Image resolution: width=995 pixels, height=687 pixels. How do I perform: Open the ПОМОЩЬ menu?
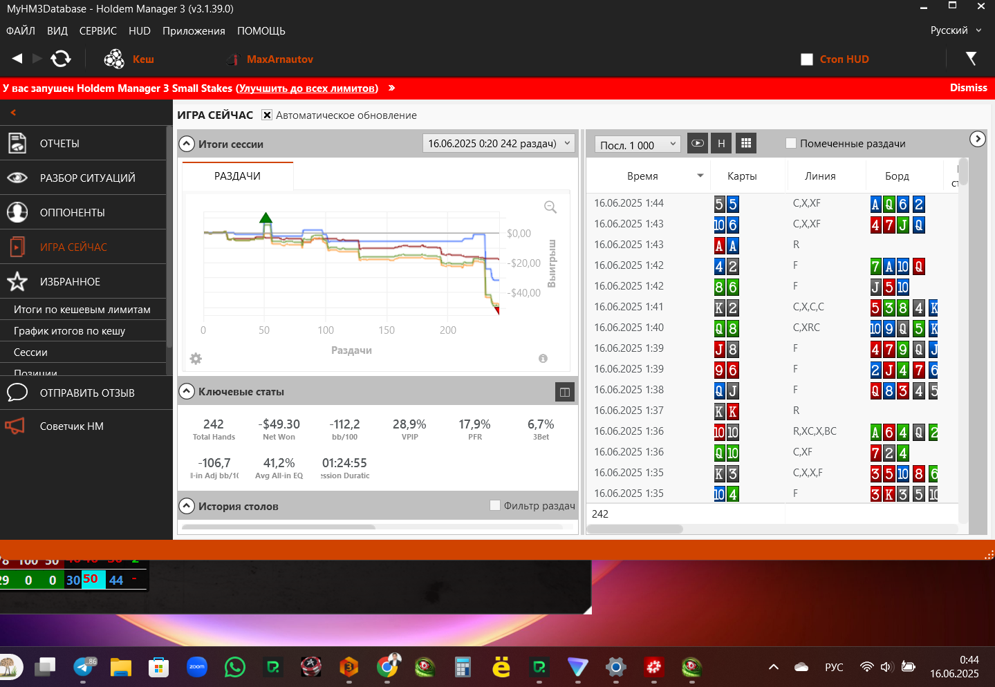coord(261,31)
